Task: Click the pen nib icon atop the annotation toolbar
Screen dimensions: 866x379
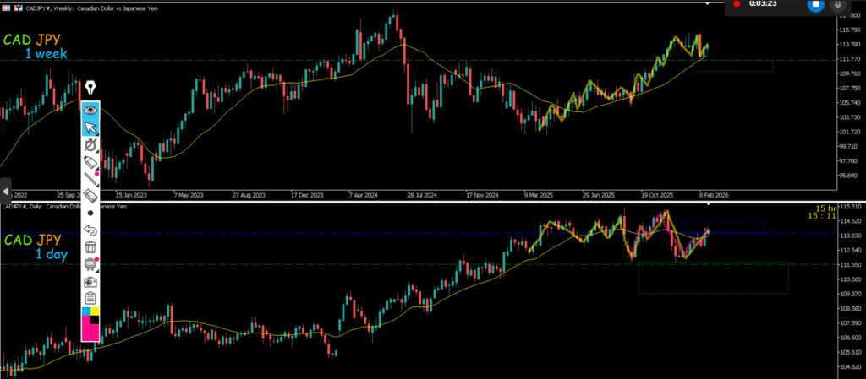Action: pyautogui.click(x=90, y=87)
